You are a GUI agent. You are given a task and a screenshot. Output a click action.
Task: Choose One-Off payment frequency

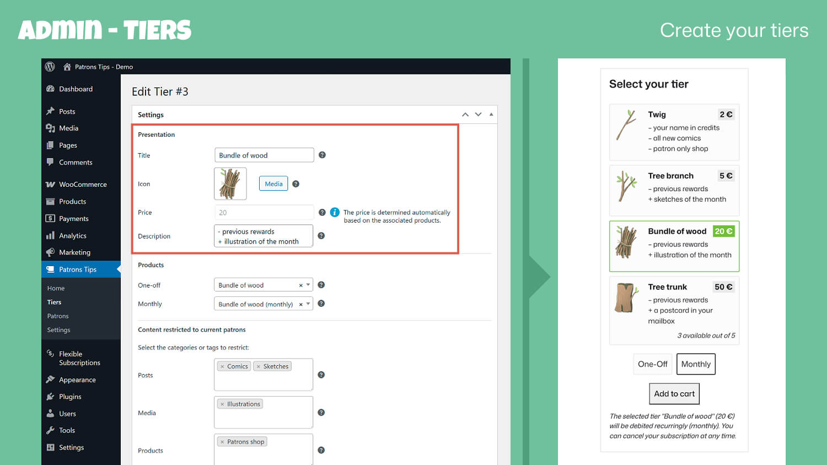pos(653,364)
